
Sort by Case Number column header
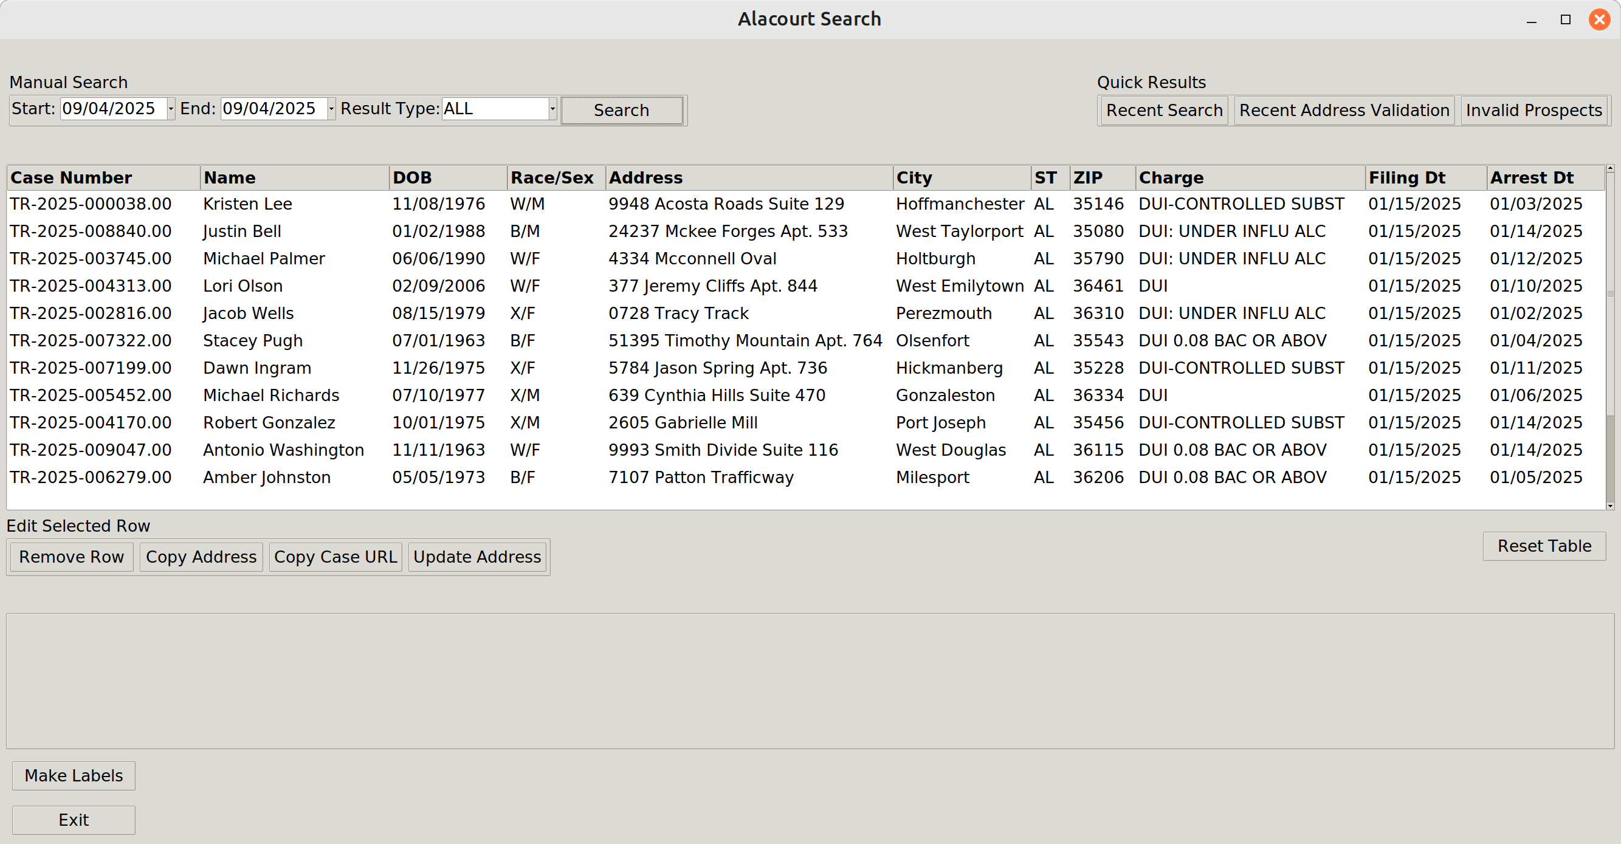[104, 178]
